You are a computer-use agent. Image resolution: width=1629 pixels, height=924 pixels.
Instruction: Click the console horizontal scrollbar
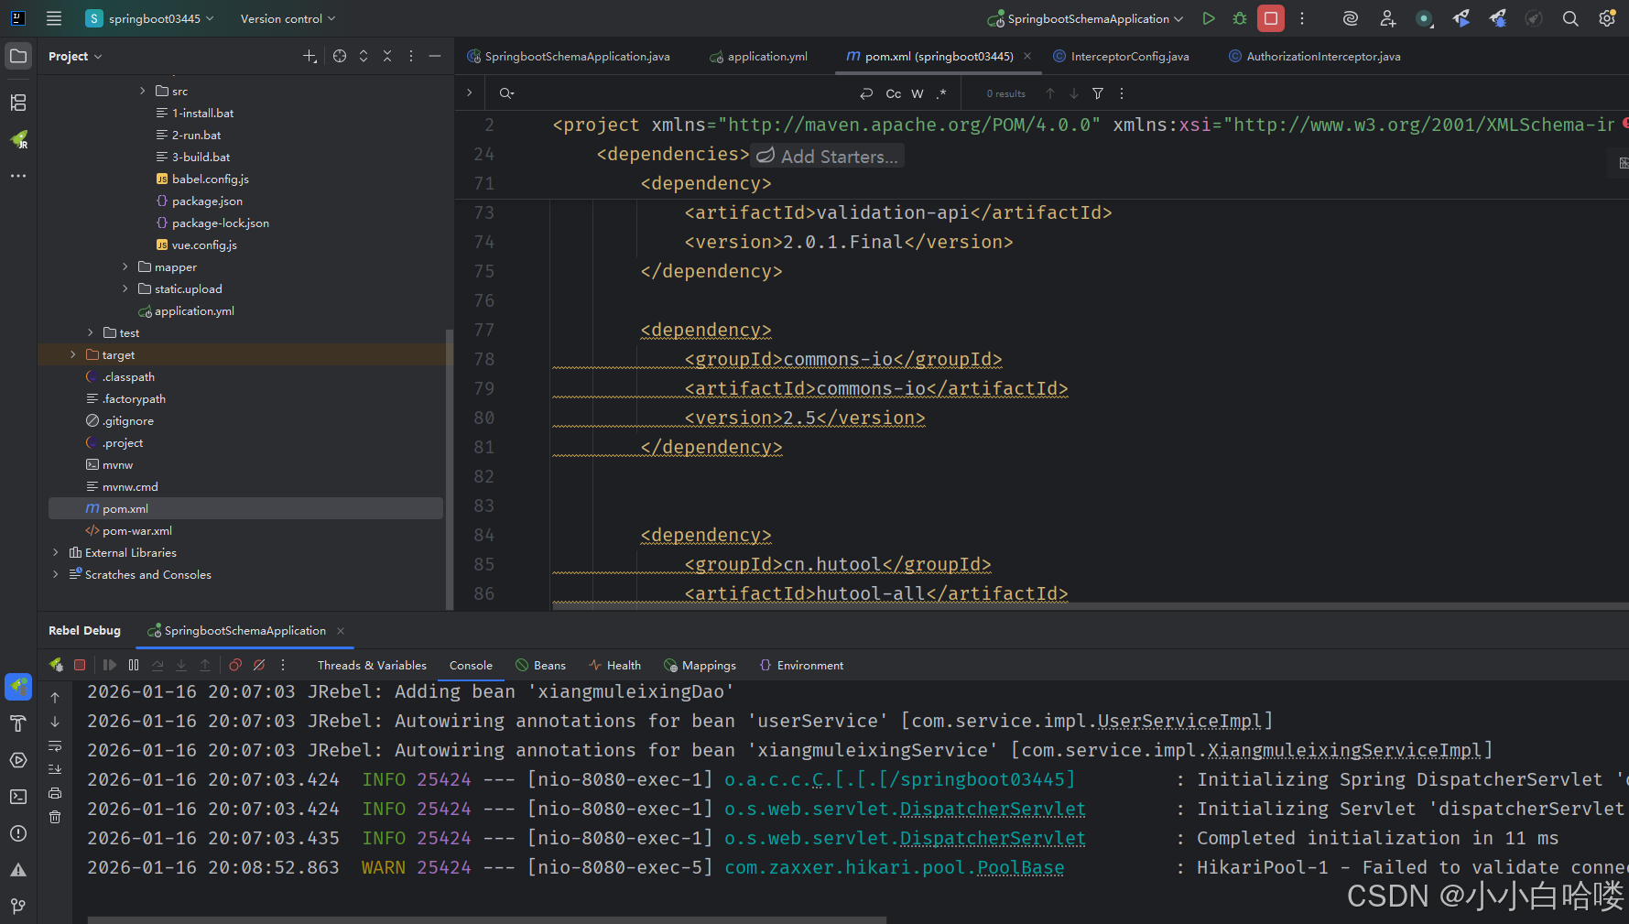point(487,919)
